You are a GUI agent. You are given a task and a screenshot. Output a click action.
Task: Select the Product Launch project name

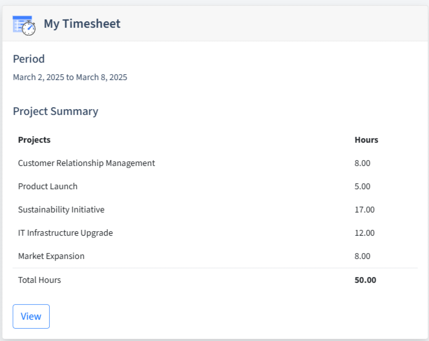tap(48, 186)
